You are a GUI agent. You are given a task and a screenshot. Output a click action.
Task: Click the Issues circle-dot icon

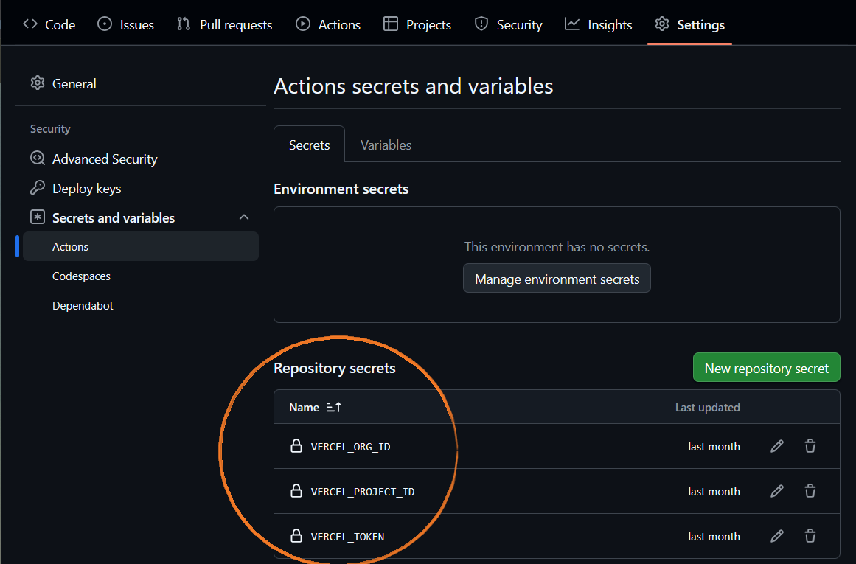(104, 24)
